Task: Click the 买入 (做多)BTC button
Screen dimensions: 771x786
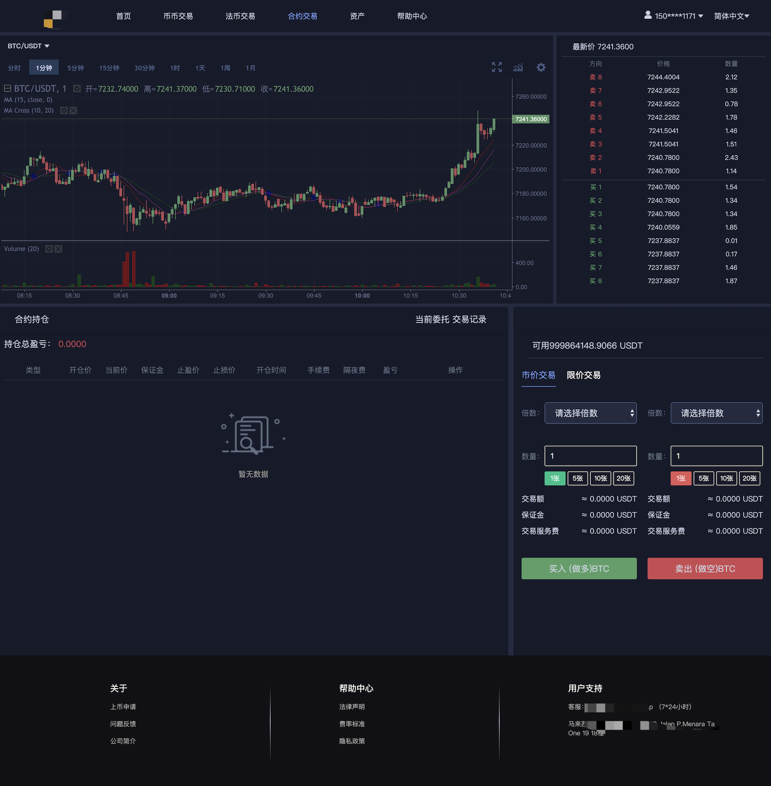Action: click(579, 568)
